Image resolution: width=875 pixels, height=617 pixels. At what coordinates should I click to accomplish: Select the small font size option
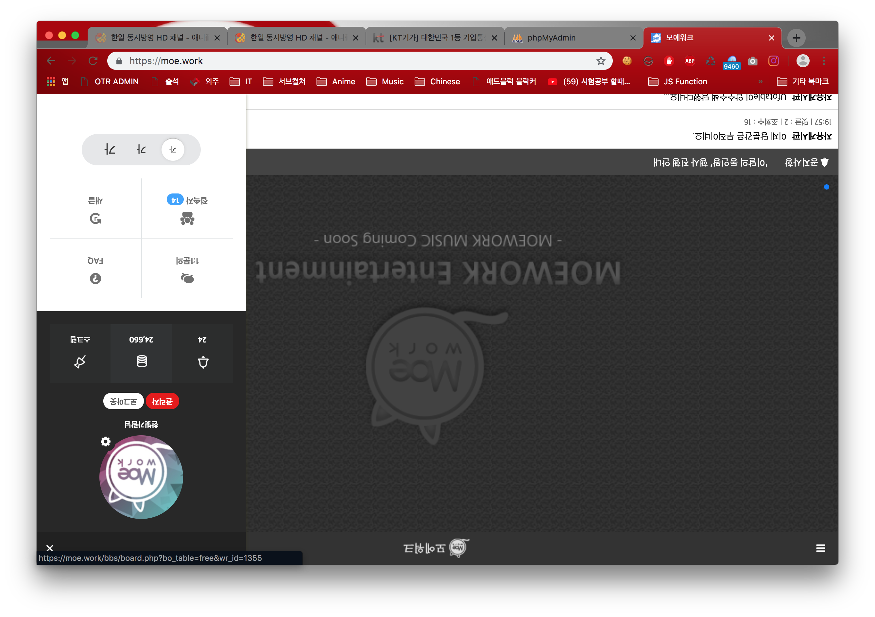tap(173, 150)
